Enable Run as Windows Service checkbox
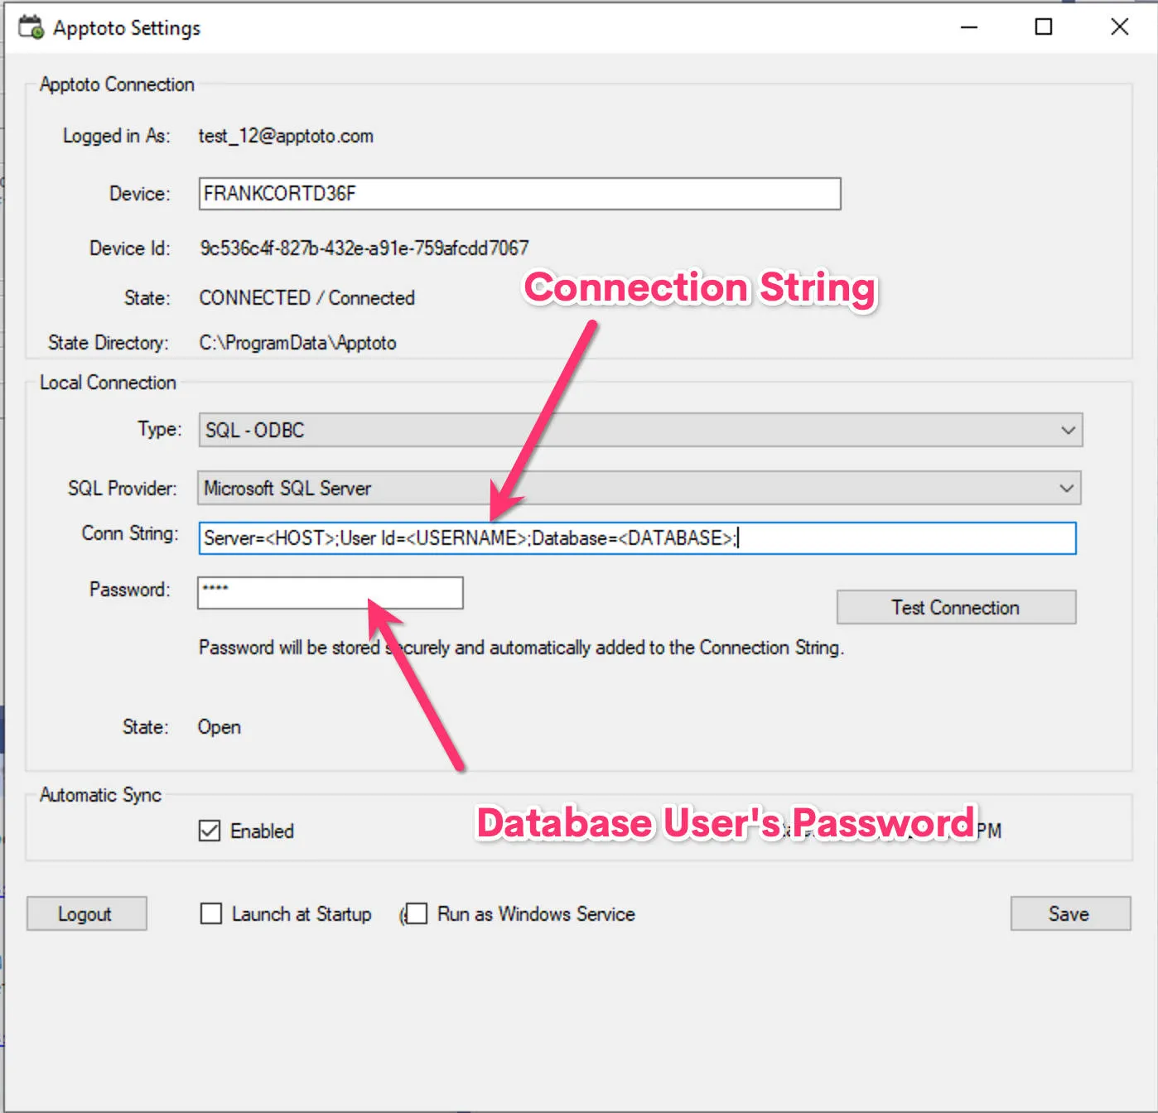 [417, 913]
